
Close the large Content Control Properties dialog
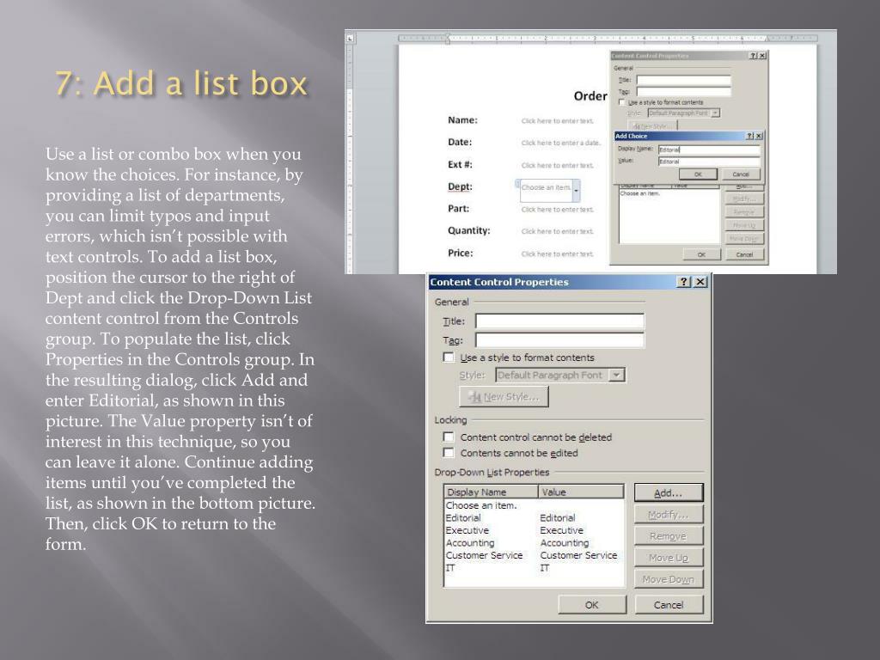700,282
